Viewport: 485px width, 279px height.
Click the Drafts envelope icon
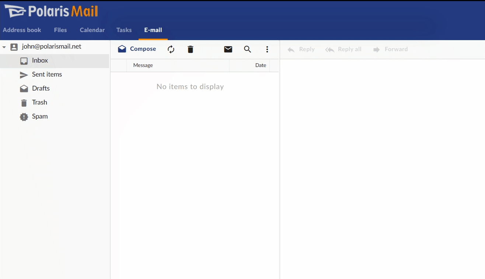click(24, 89)
